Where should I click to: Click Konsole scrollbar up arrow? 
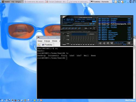(x=134, y=48)
